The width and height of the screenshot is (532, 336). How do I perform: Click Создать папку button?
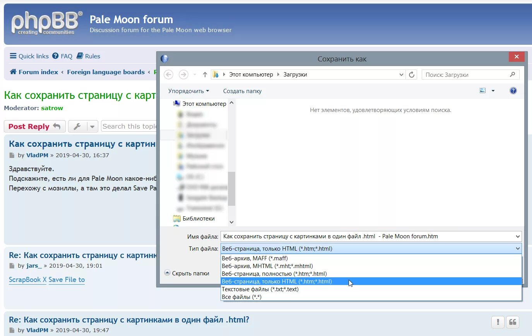tap(242, 91)
